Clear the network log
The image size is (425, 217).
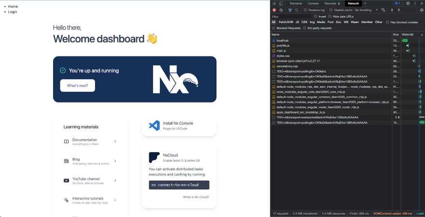click(x=281, y=10)
